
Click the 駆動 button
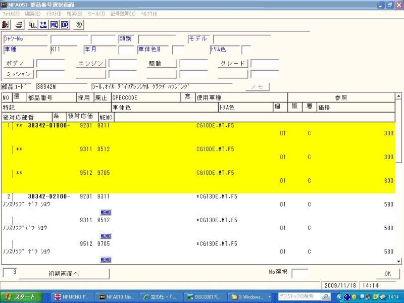pos(162,64)
